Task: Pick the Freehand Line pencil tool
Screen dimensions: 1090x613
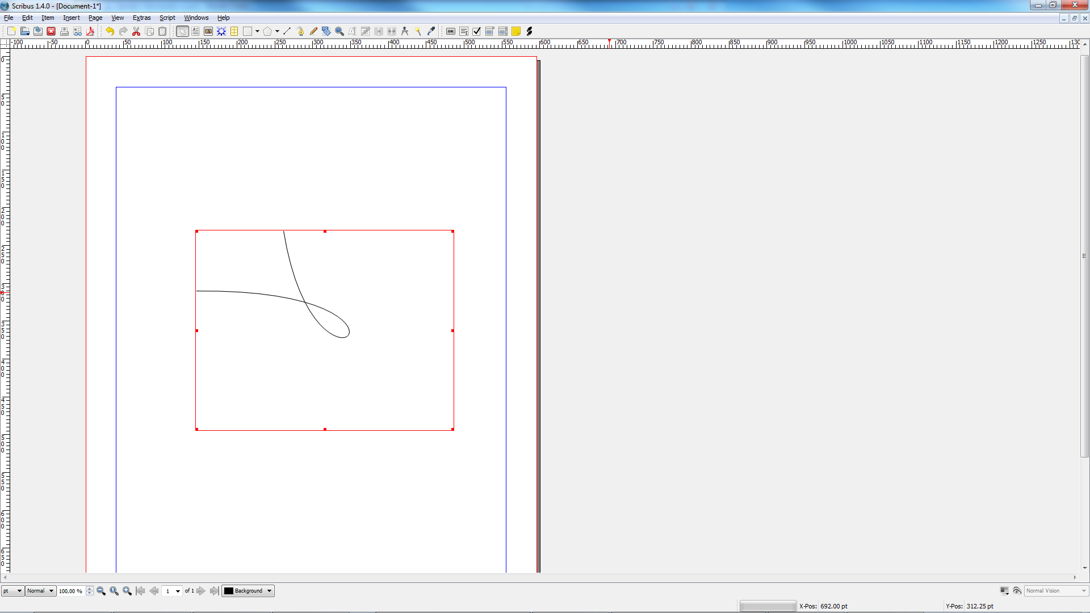Action: pyautogui.click(x=313, y=31)
